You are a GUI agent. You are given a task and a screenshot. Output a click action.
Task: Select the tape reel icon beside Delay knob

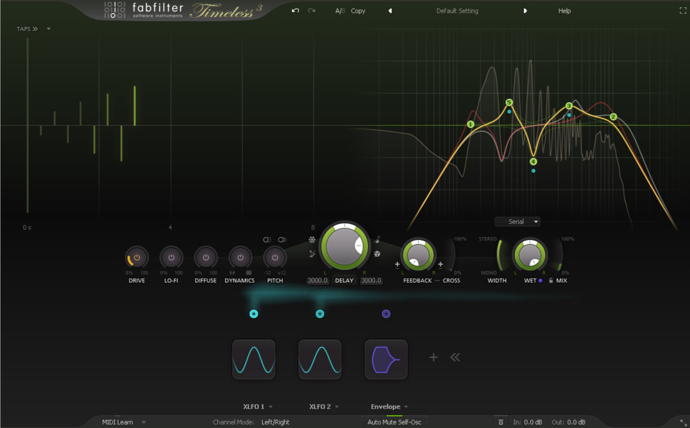pyautogui.click(x=377, y=254)
